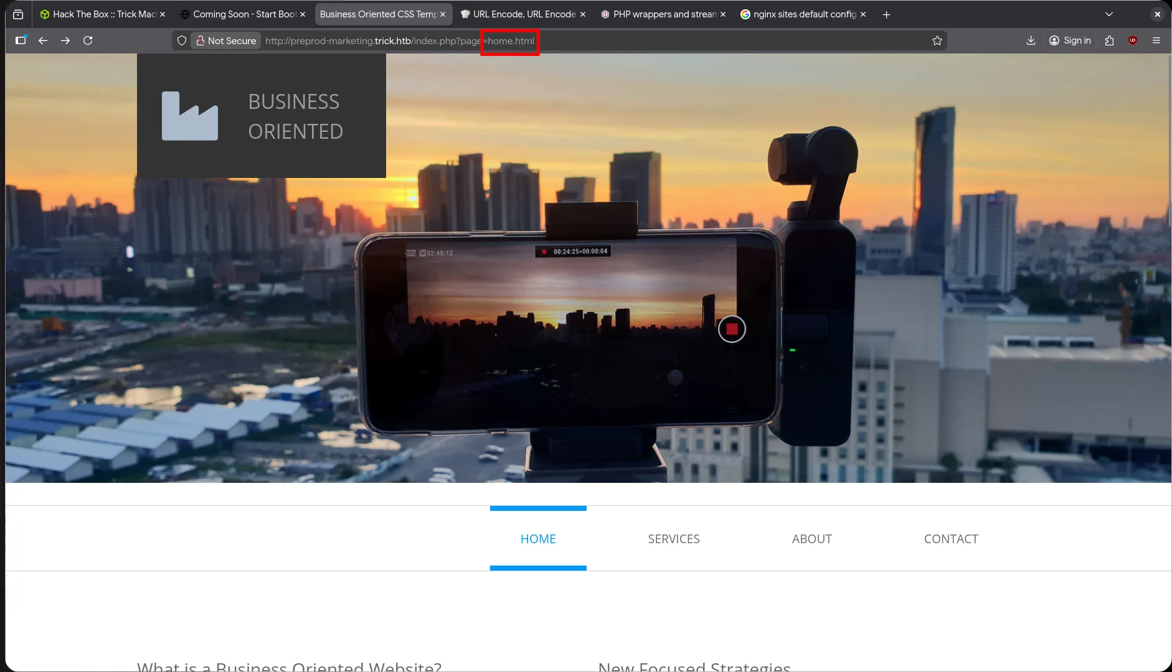Bookmark this page with star icon
The height and width of the screenshot is (672, 1172).
tap(937, 40)
